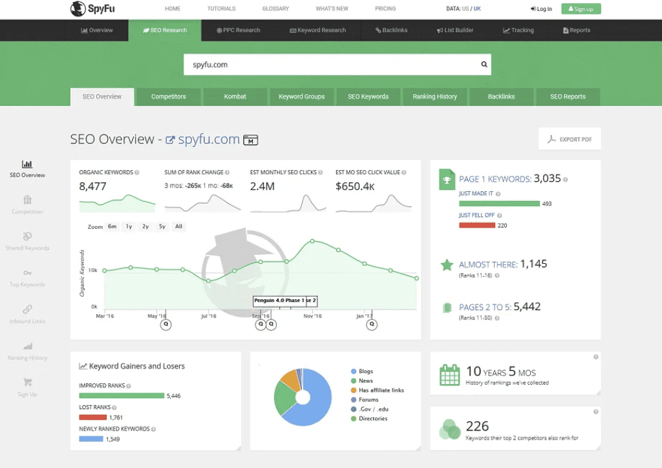
Task: Open Top Keywords key icon
Action: coord(27,273)
